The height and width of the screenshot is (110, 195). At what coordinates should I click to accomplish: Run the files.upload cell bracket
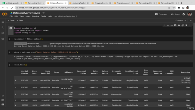11,39
